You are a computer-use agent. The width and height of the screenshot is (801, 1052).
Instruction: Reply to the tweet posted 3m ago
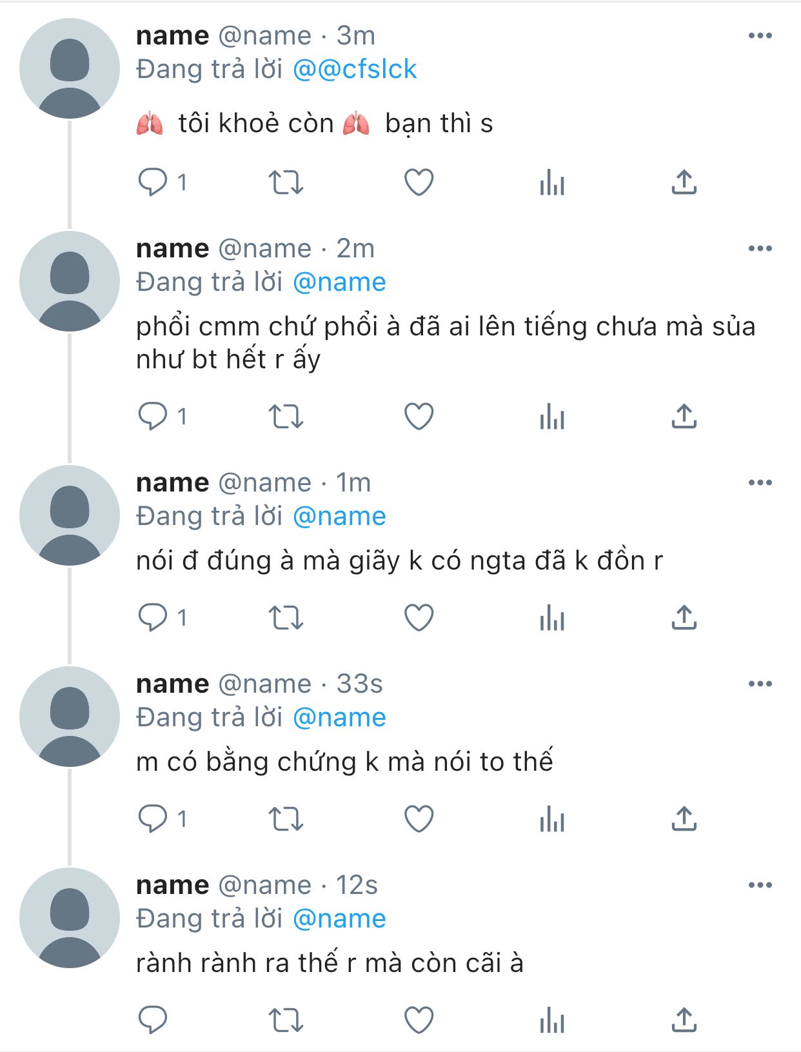[x=153, y=182]
